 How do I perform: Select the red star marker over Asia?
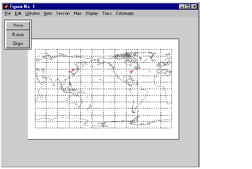(x=73, y=70)
